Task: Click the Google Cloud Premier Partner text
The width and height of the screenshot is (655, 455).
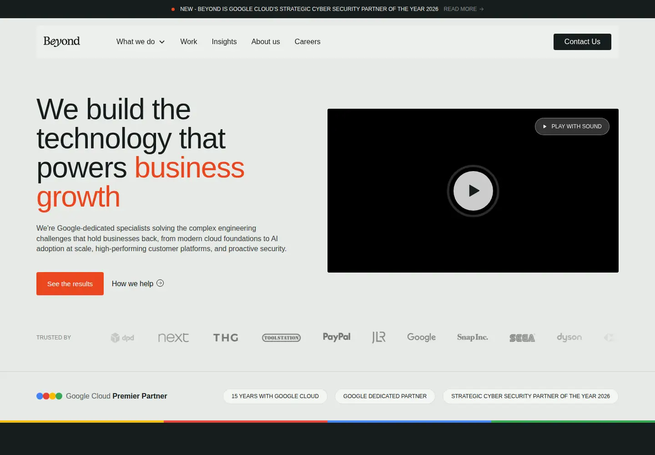Action: (x=116, y=396)
